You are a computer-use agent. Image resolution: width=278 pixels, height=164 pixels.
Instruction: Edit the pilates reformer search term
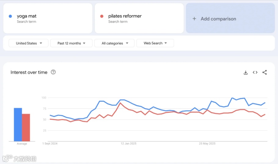tap(125, 16)
